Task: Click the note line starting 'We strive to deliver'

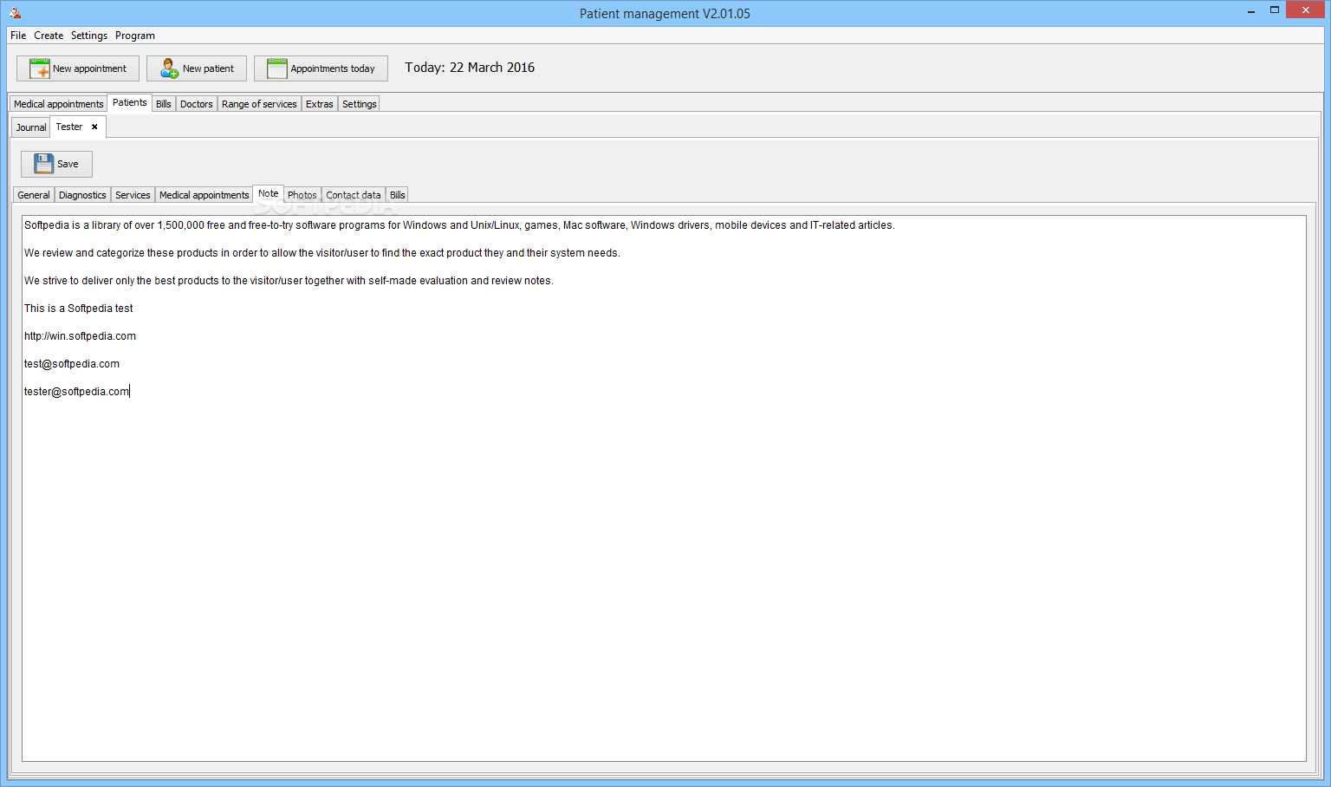Action: click(289, 281)
